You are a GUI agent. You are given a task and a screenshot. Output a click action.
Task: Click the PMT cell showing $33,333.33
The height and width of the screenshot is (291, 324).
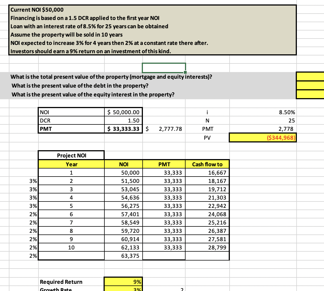123,129
